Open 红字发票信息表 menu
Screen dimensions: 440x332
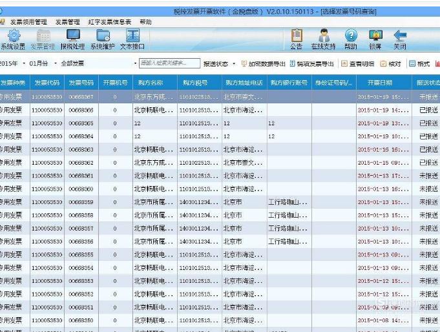coord(110,22)
